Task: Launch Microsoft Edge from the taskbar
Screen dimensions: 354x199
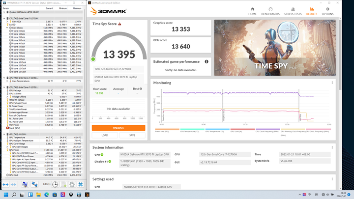Action: click(x=47, y=195)
